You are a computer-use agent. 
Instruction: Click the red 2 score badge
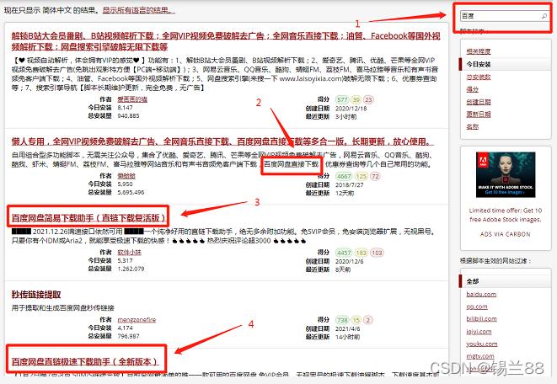click(x=367, y=320)
